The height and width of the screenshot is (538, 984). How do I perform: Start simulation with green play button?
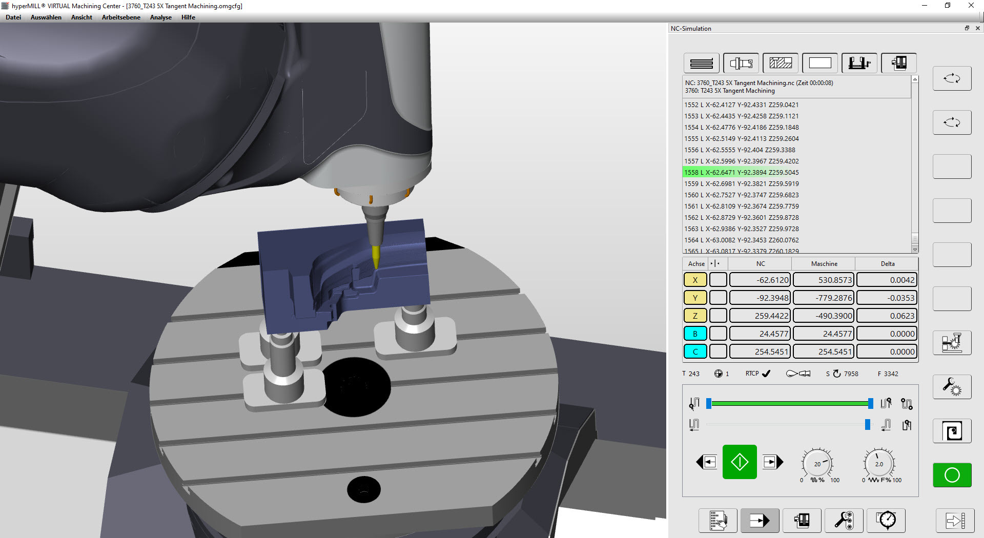click(740, 462)
